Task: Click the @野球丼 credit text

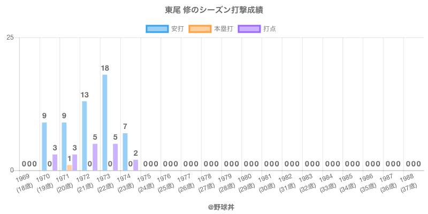Action: click(214, 205)
